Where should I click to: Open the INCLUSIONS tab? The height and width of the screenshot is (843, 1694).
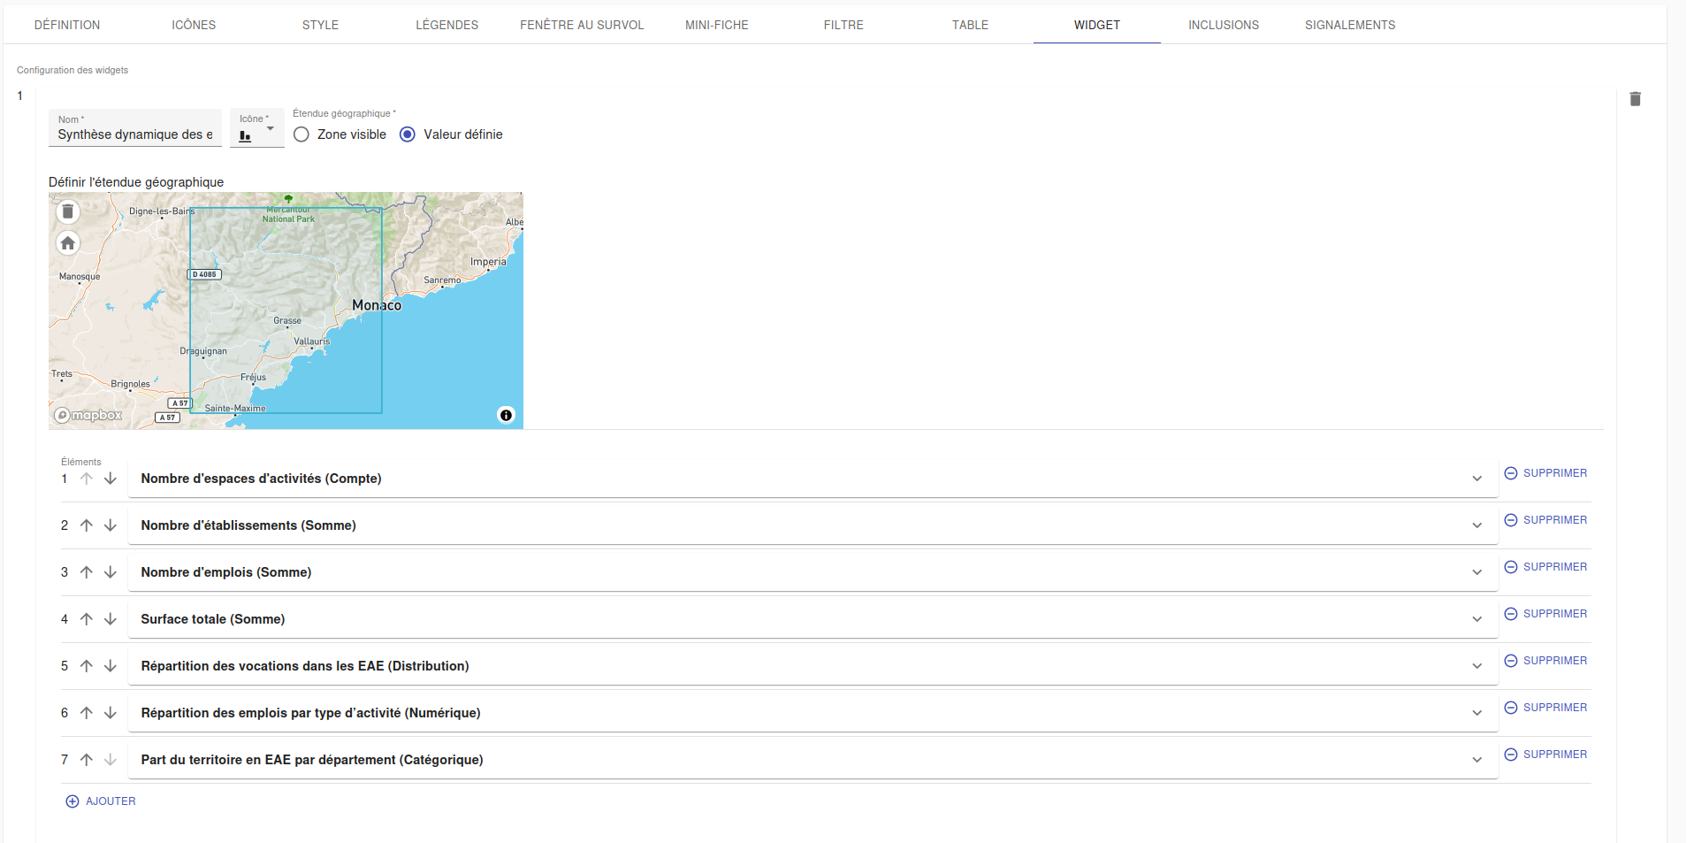1224,25
